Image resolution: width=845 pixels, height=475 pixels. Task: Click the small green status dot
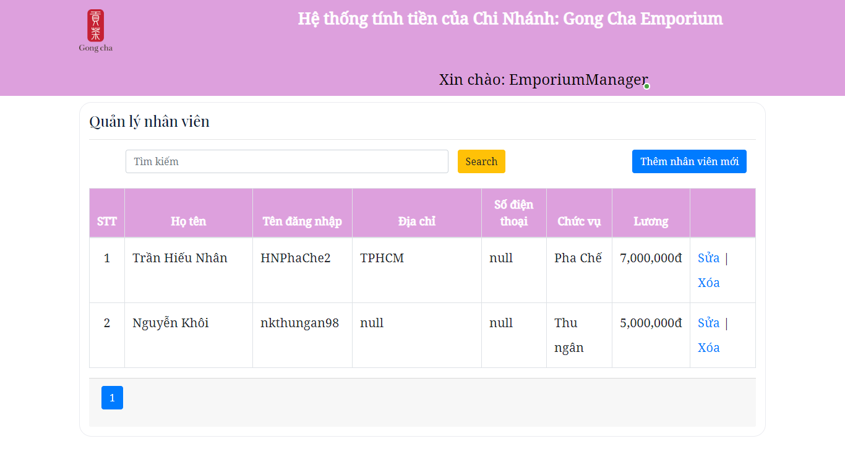click(x=646, y=86)
